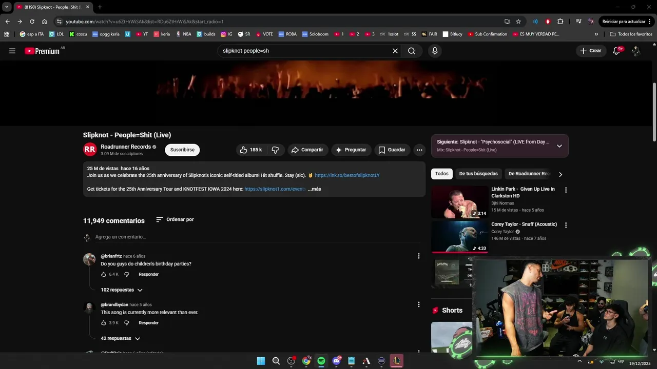
Task: Dislike the Slipknot video
Action: [275, 150]
